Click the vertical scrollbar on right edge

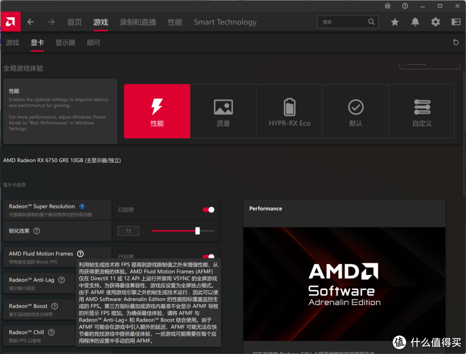coord(464,134)
